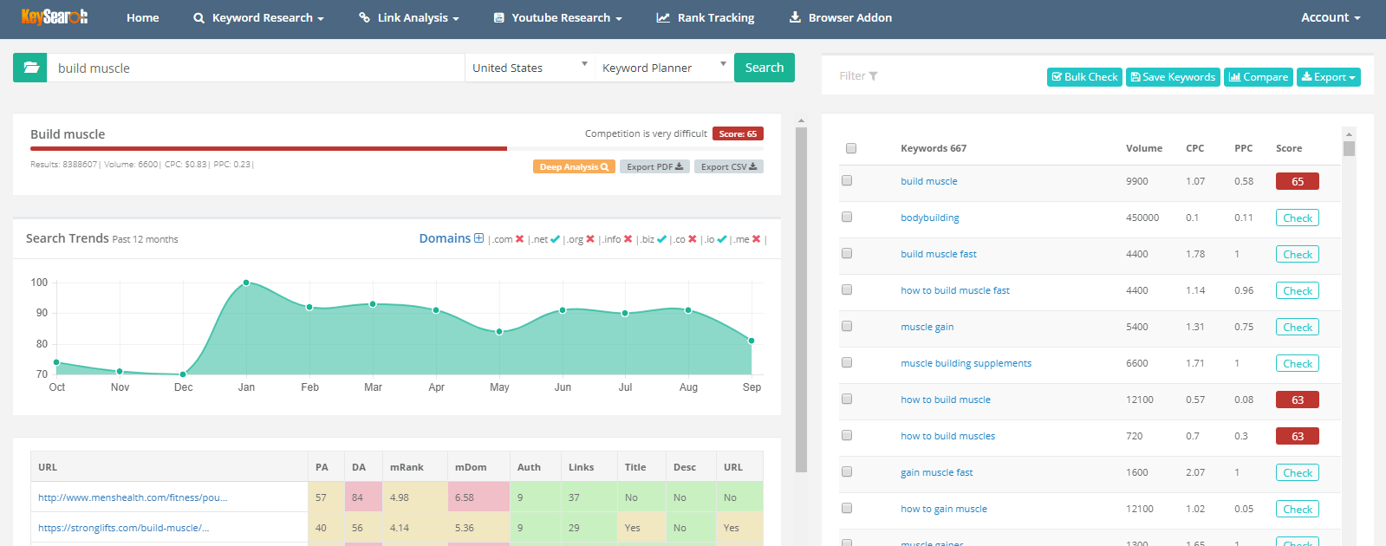Click the Filter funnel icon
The height and width of the screenshot is (546, 1386).
(873, 76)
